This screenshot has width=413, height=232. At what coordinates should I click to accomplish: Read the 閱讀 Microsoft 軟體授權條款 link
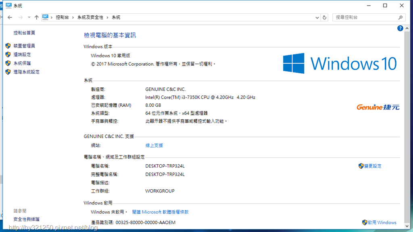coord(161,212)
